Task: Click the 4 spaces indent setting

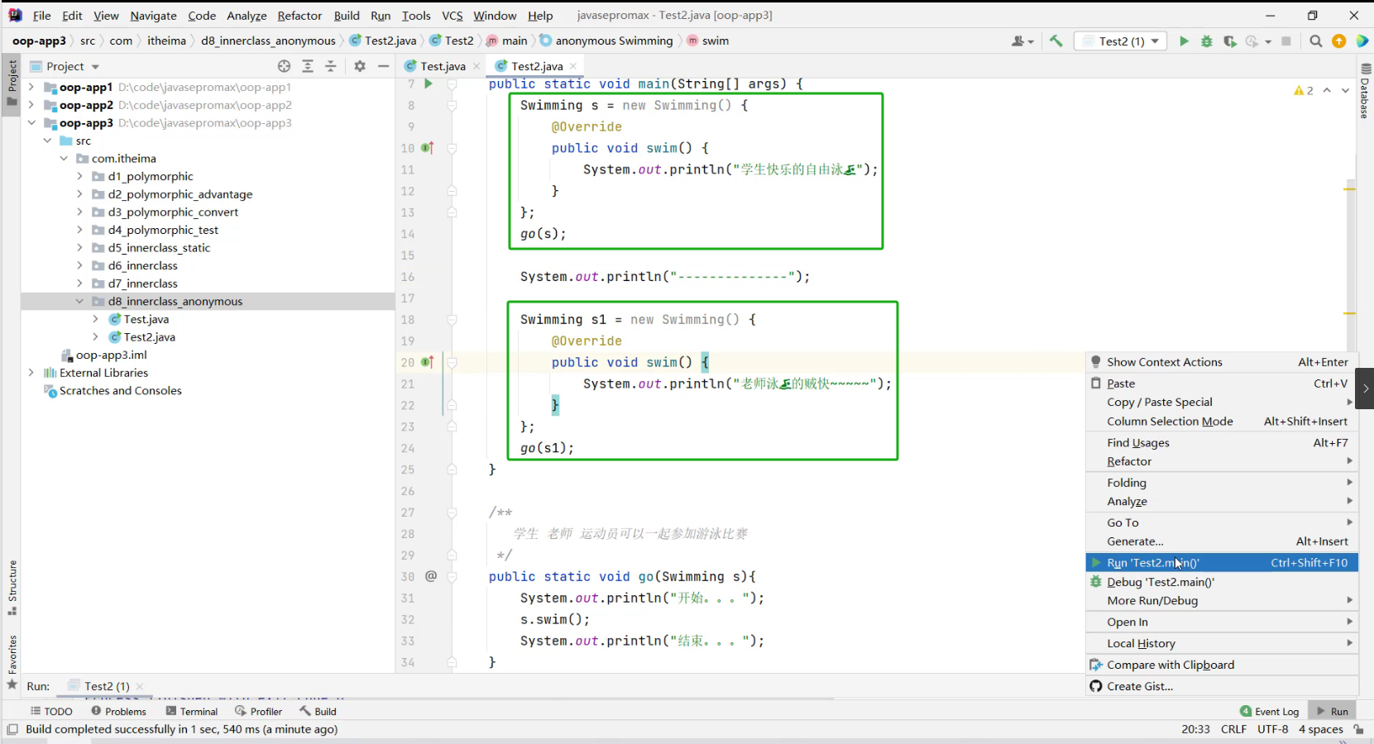Action: pyautogui.click(x=1321, y=729)
